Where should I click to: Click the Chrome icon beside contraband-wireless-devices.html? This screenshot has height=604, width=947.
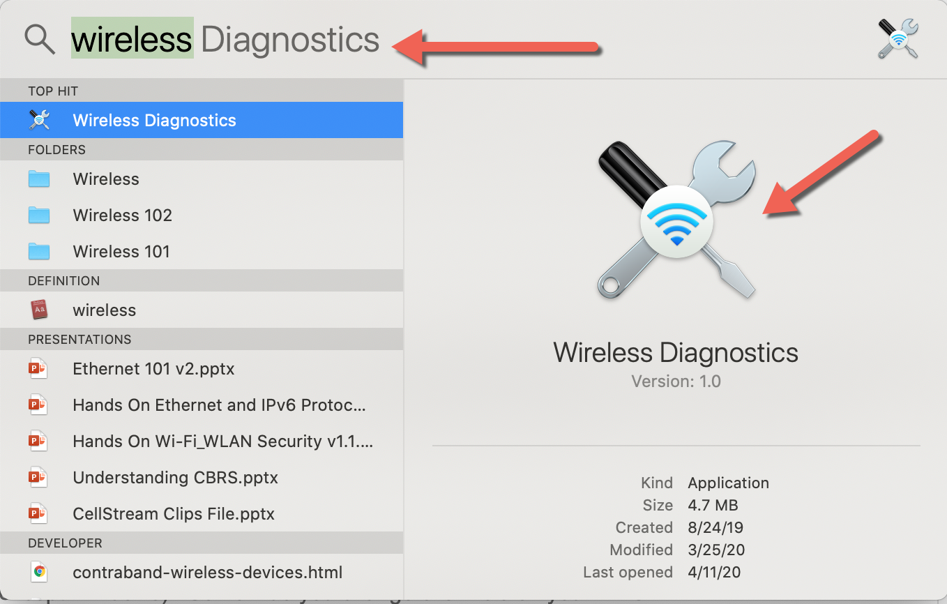point(39,573)
